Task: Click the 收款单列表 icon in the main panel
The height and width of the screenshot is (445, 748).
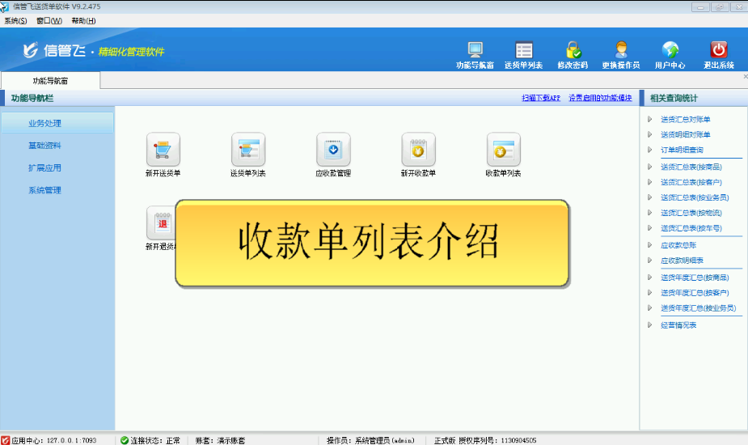Action: (503, 150)
